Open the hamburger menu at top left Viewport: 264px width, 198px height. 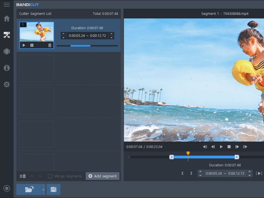(x=7, y=5)
